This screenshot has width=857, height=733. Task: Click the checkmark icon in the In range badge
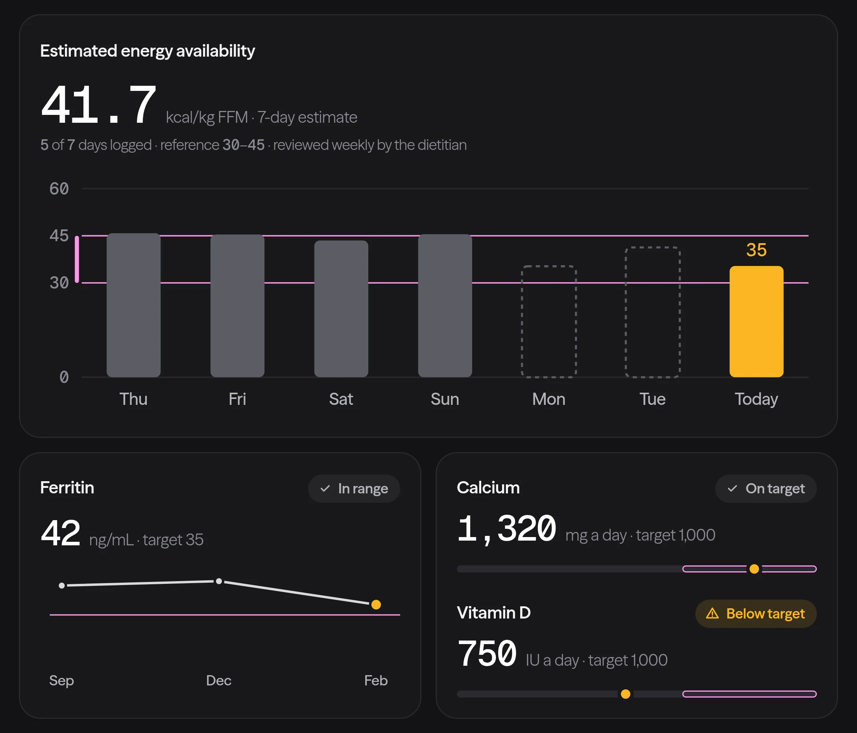point(325,489)
